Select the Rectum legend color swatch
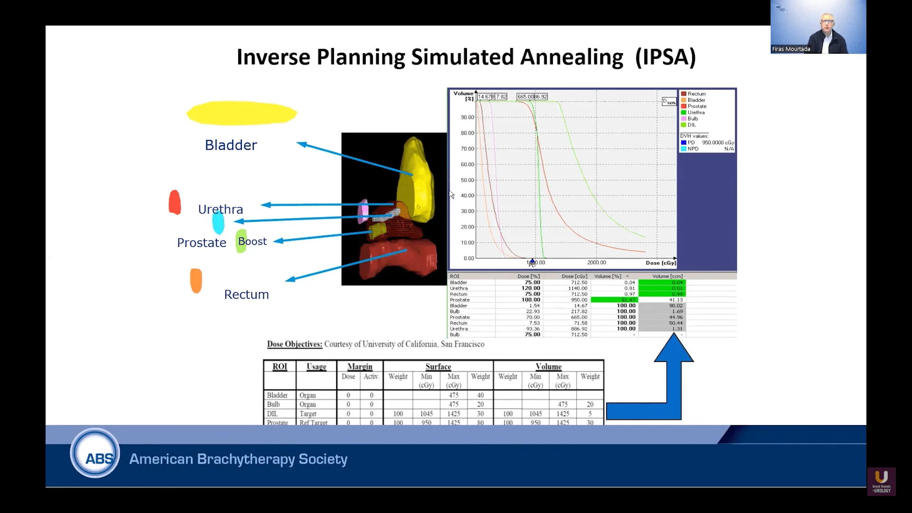This screenshot has width=912, height=513. coord(684,94)
